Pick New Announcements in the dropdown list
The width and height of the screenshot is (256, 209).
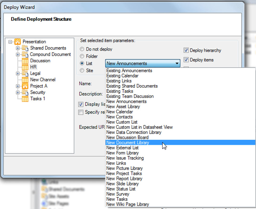[x=181, y=101]
